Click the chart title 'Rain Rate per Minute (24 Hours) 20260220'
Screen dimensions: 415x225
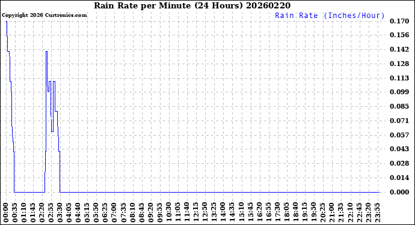(192, 5)
